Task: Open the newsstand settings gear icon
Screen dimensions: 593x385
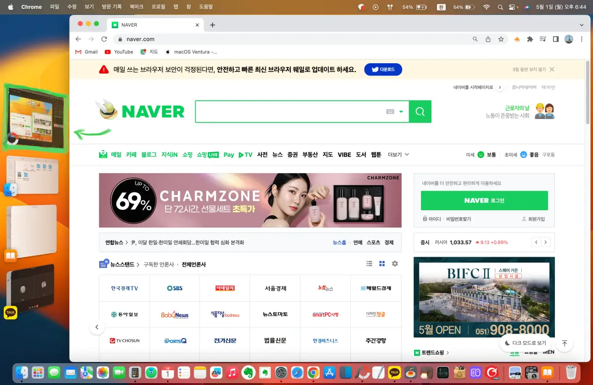Action: [x=394, y=264]
